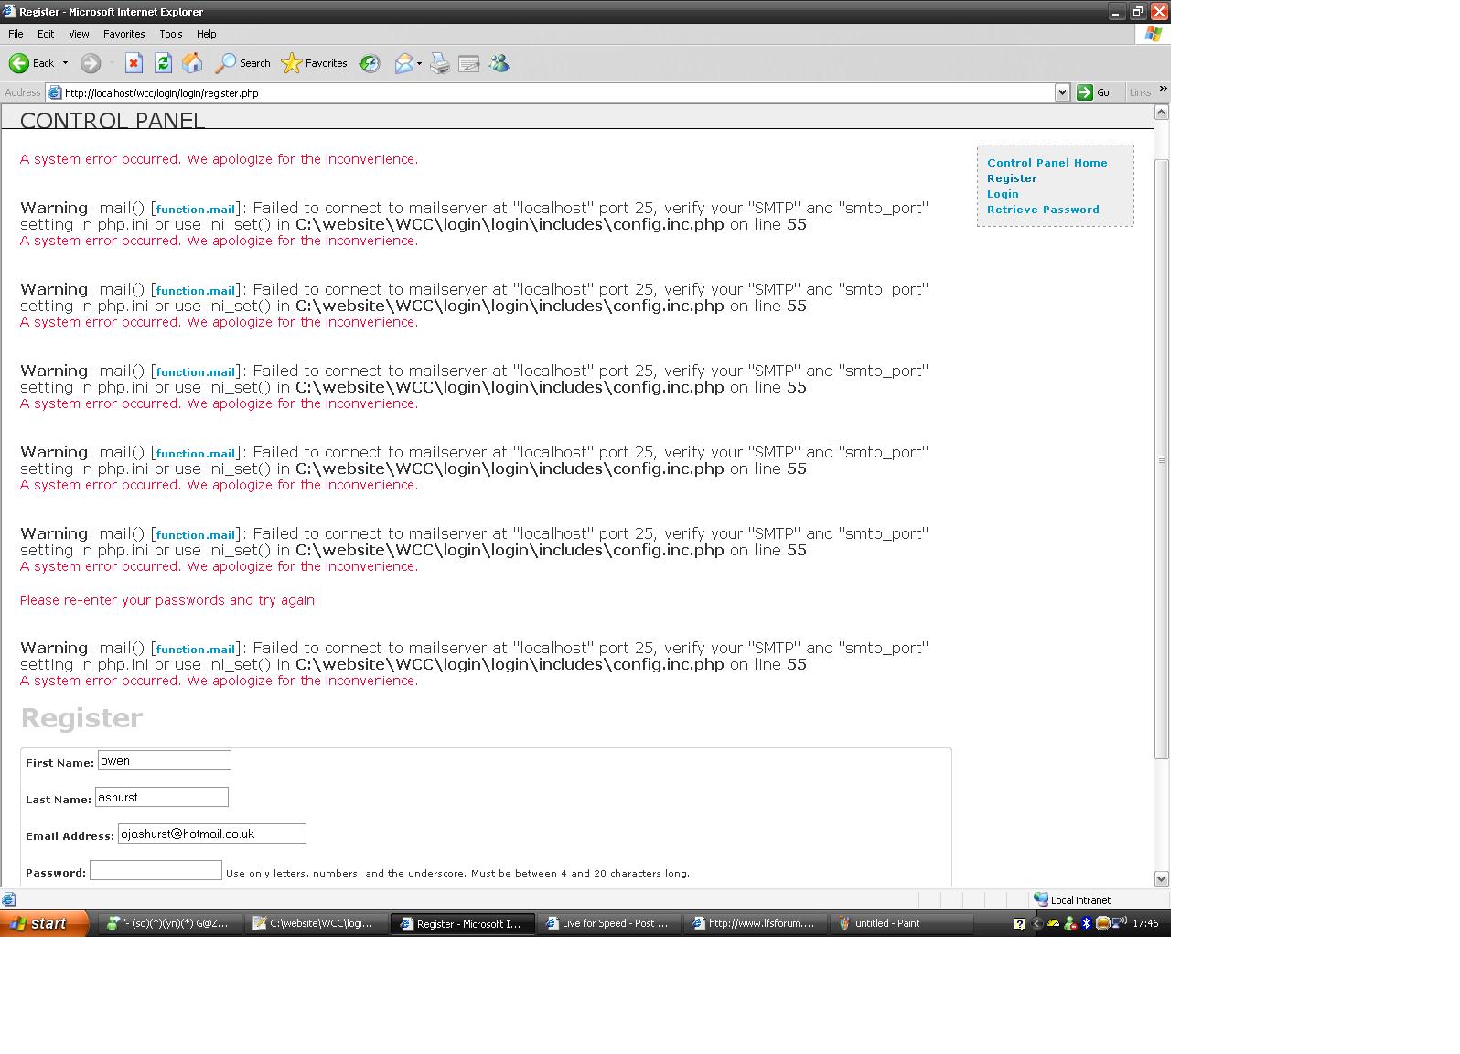Click the Windows flag throbber icon

tap(1153, 34)
